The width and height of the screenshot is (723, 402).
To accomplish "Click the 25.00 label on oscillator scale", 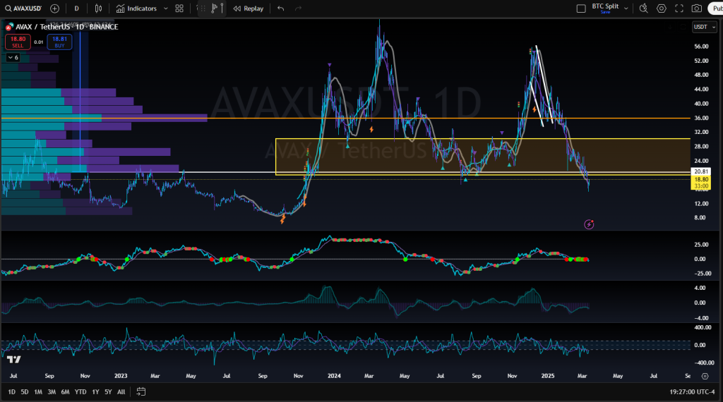I will point(700,245).
